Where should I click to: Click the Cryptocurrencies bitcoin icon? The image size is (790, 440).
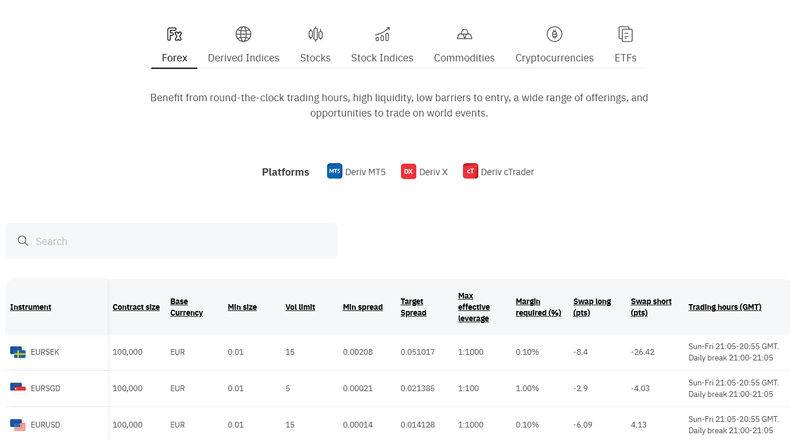[x=555, y=34]
